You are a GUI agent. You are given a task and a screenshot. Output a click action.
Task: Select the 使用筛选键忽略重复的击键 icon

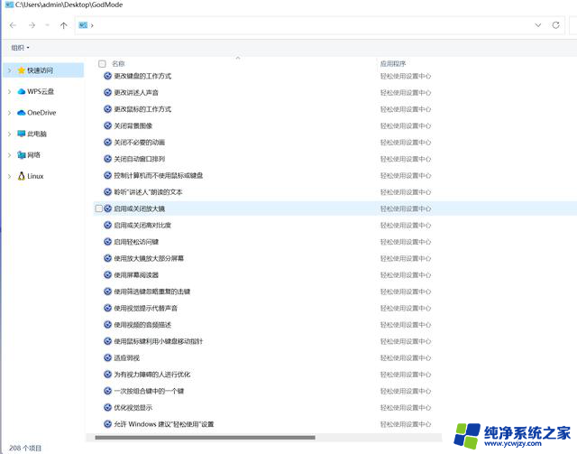[107, 292]
